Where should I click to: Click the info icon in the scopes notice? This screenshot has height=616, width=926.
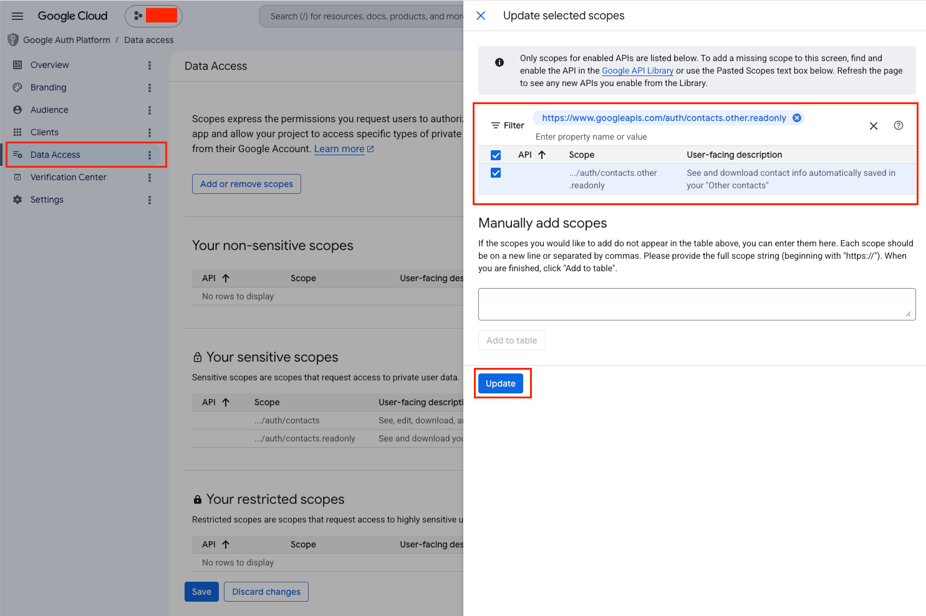[499, 62]
